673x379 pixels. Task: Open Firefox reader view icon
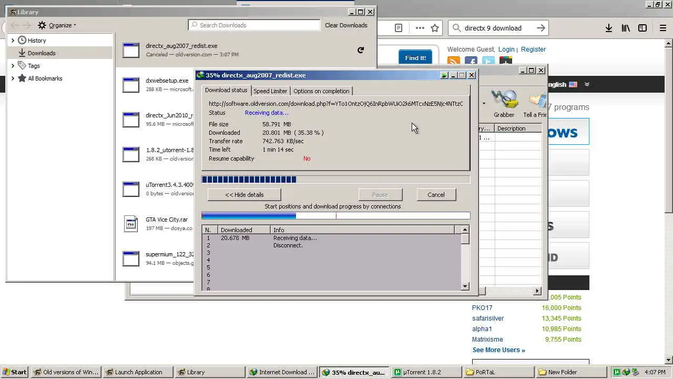tap(399, 28)
